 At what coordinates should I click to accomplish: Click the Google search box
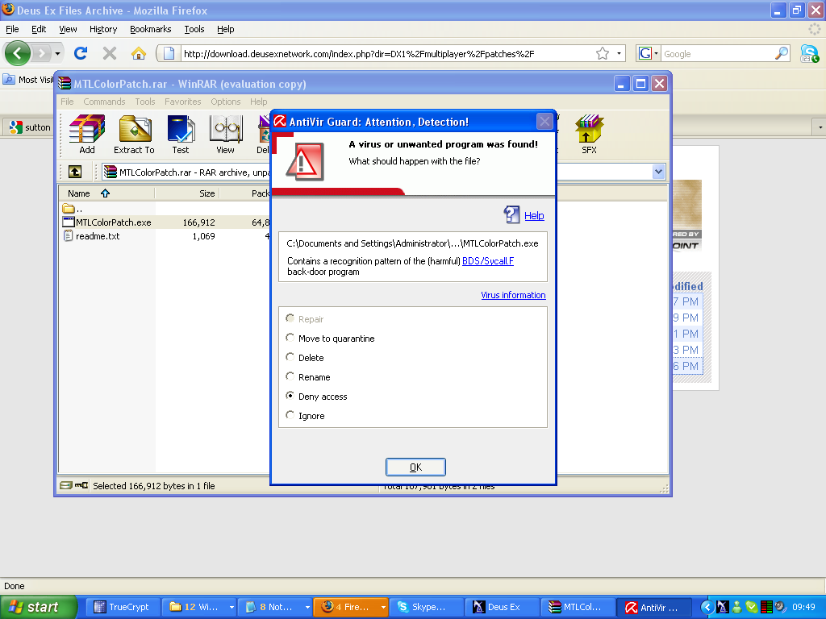coord(717,53)
